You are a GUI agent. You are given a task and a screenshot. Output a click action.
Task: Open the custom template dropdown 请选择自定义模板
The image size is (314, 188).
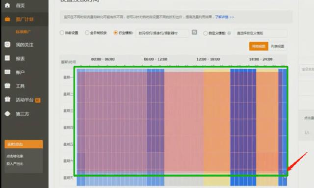(x=261, y=33)
